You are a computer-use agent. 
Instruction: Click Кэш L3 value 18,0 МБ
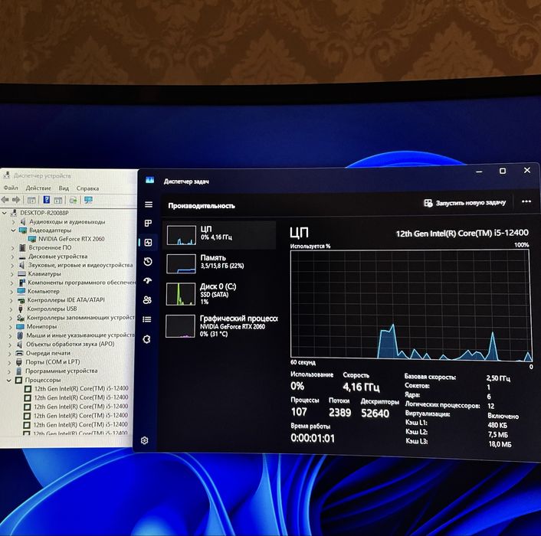click(500, 444)
